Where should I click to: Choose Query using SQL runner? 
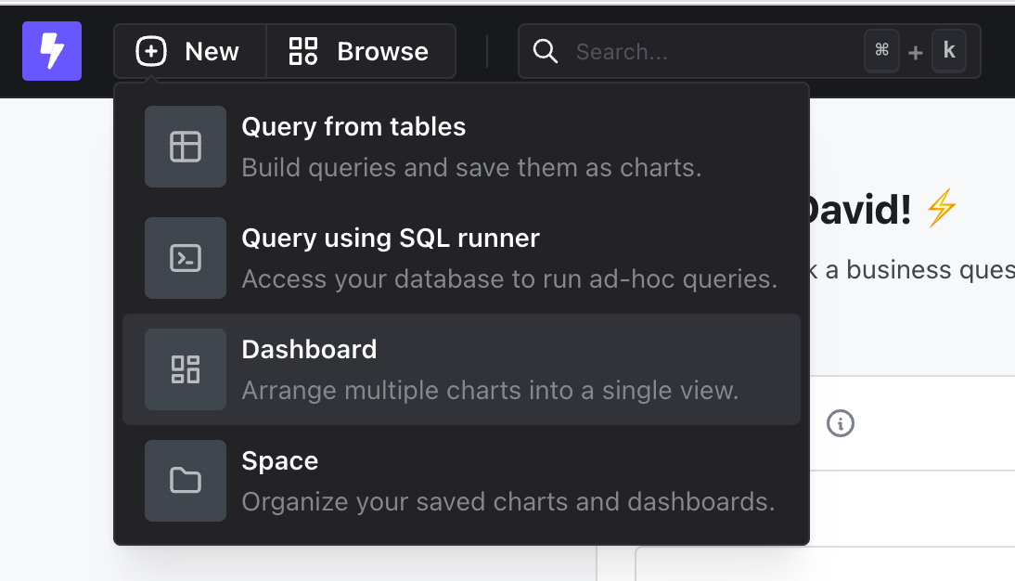point(391,239)
